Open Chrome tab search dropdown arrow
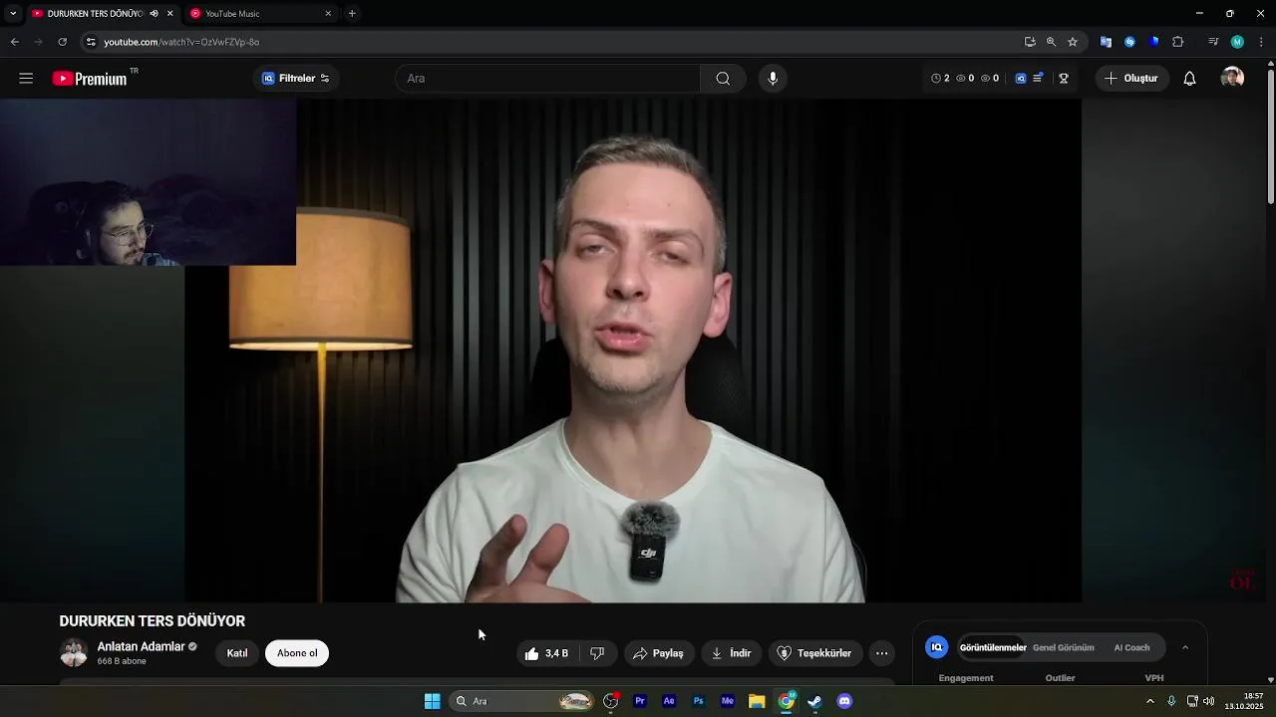 coord(13,14)
